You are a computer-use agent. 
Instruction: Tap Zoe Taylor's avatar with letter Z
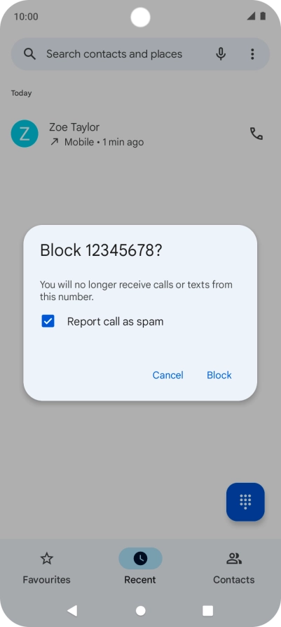click(25, 134)
